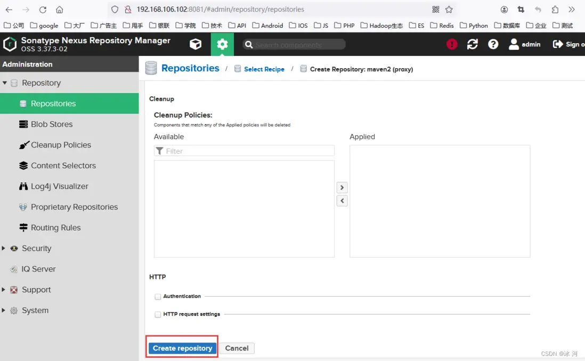Select Content Selectors menu item
The image size is (585, 361).
click(x=63, y=166)
